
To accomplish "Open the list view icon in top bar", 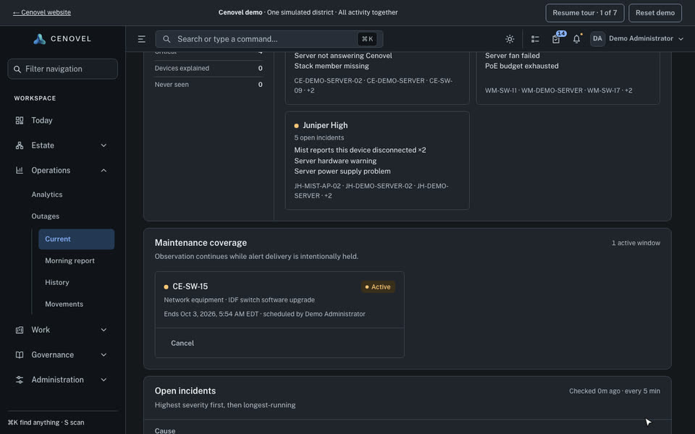I will (x=535, y=39).
